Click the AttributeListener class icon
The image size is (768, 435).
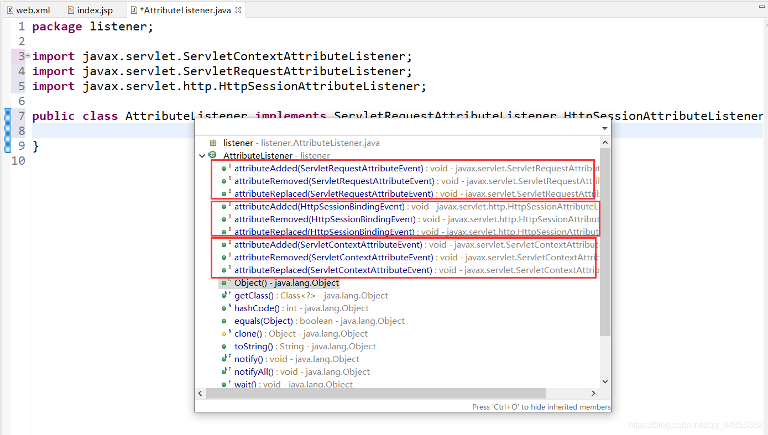[212, 155]
